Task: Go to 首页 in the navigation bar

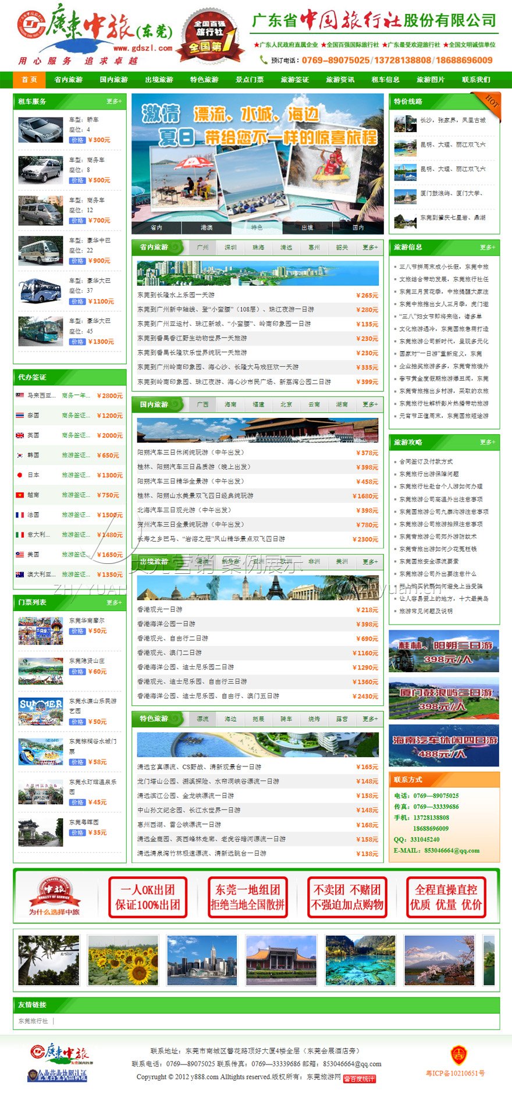Action: point(29,80)
